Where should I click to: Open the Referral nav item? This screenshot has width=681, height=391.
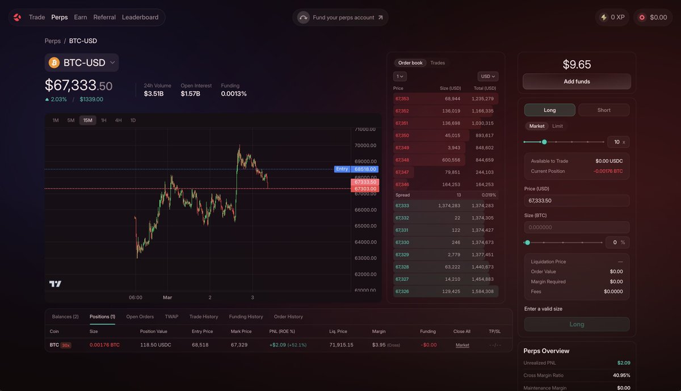104,18
